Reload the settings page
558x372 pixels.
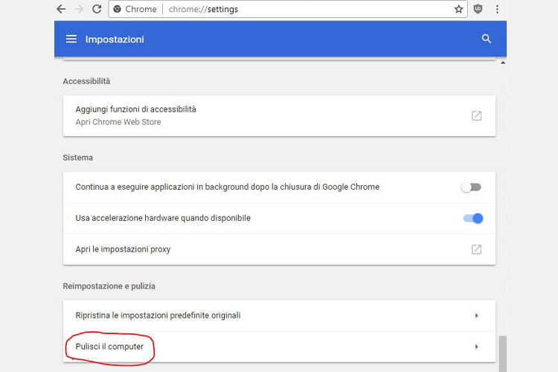click(97, 9)
